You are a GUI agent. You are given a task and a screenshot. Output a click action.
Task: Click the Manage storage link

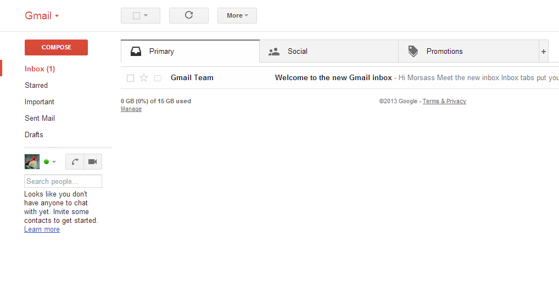[x=131, y=109]
